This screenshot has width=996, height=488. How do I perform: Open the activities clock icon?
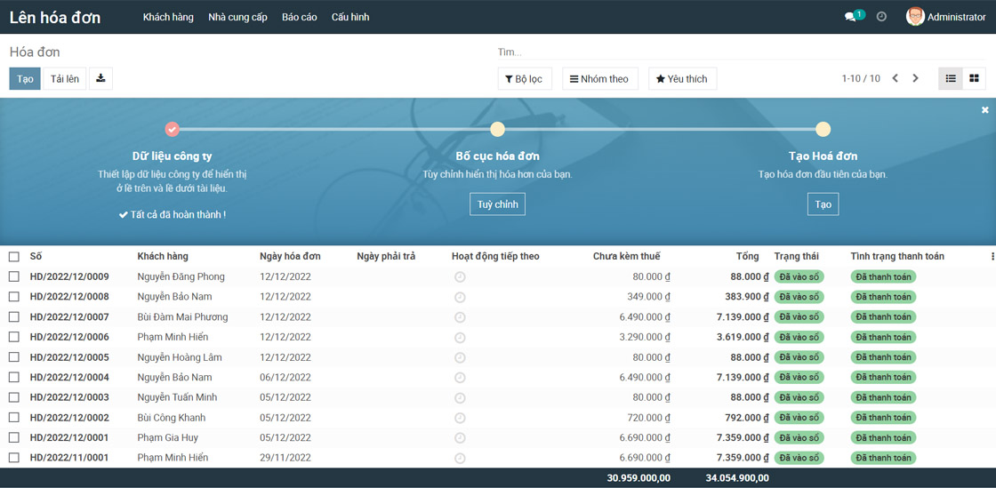pos(881,17)
